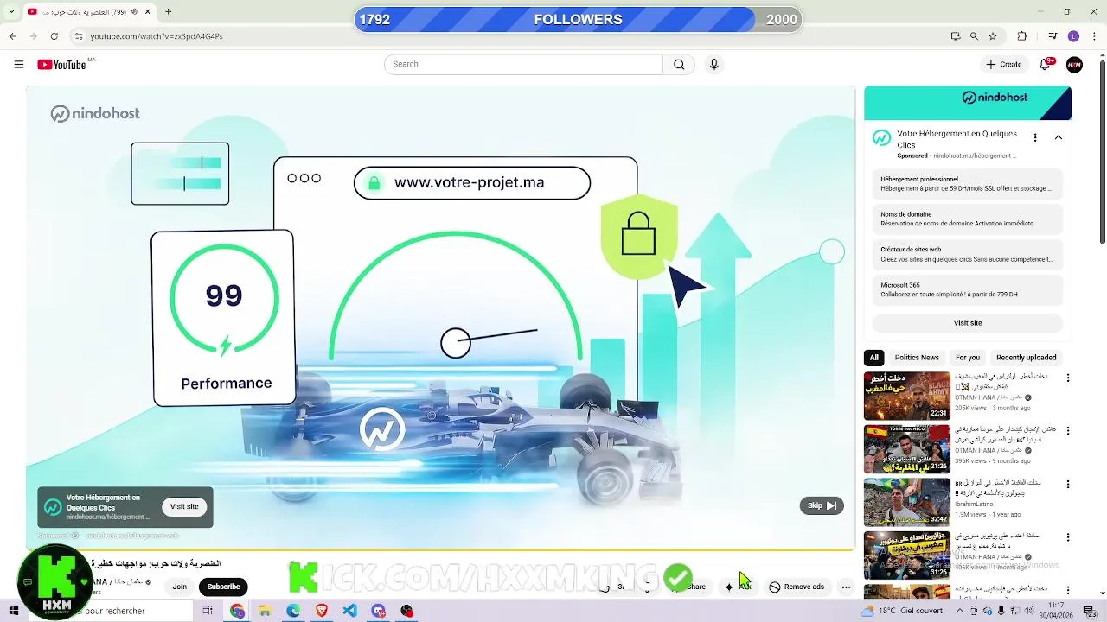The width and height of the screenshot is (1107, 622).
Task: Bookmark this page with star icon
Action: click(x=993, y=36)
